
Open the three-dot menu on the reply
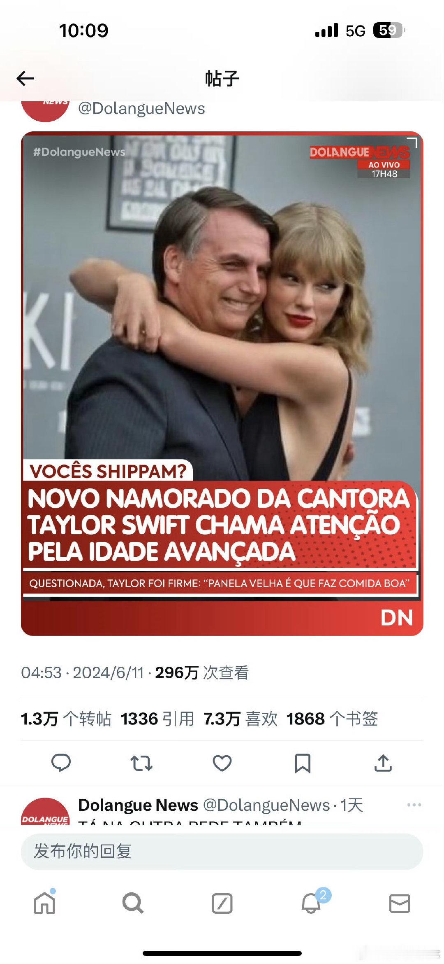coord(414,805)
